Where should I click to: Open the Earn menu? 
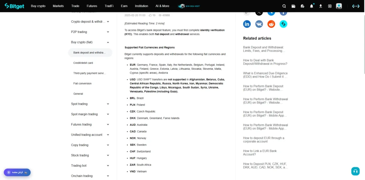point(124,6)
